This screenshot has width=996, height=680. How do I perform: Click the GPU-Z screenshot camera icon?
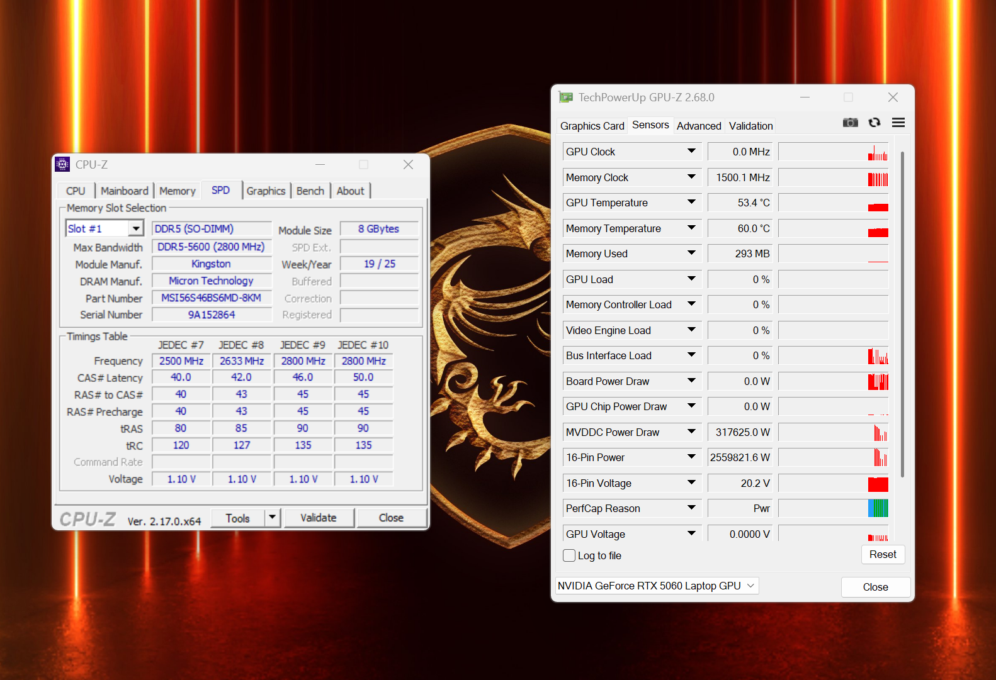[x=850, y=123]
